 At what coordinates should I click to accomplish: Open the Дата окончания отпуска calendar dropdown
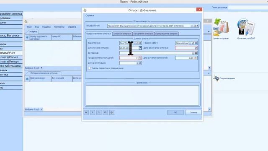[196, 48]
